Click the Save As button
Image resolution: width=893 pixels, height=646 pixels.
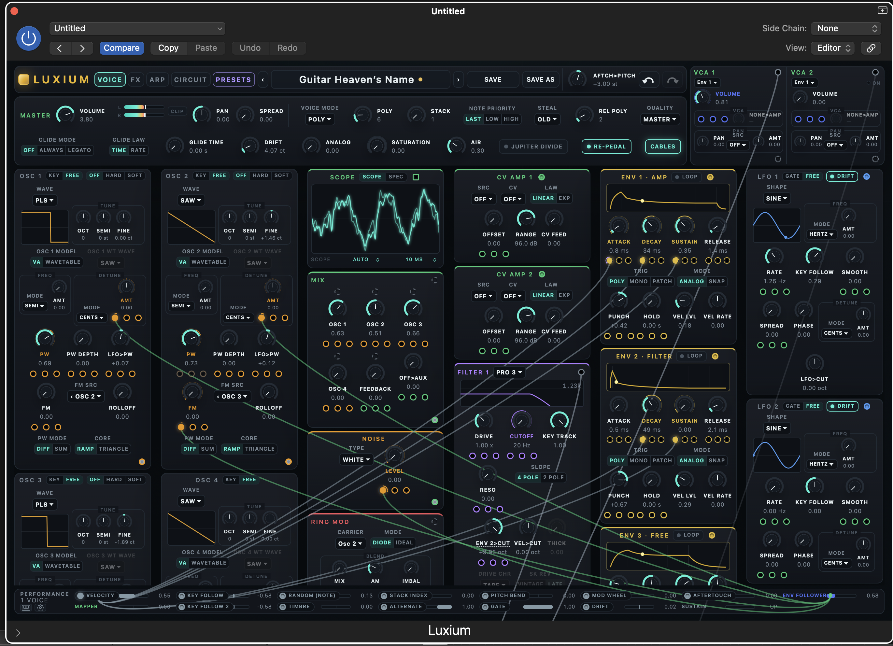540,80
